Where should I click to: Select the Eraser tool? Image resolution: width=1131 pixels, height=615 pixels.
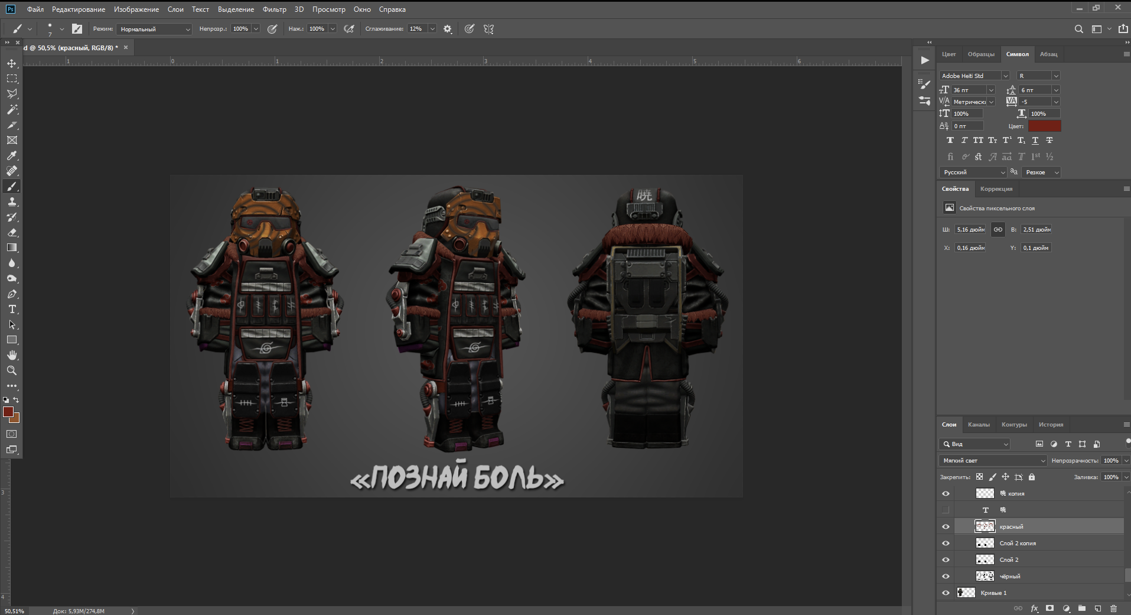point(12,232)
